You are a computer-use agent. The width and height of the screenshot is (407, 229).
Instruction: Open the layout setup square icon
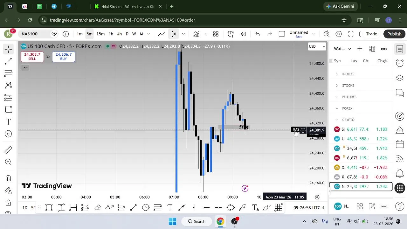[282, 34]
